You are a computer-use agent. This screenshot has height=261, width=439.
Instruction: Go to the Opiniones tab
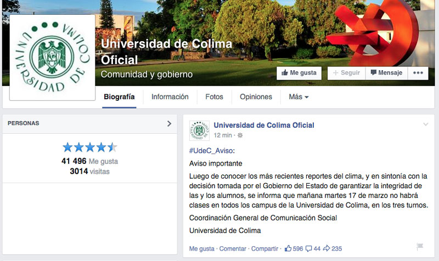pos(256,97)
